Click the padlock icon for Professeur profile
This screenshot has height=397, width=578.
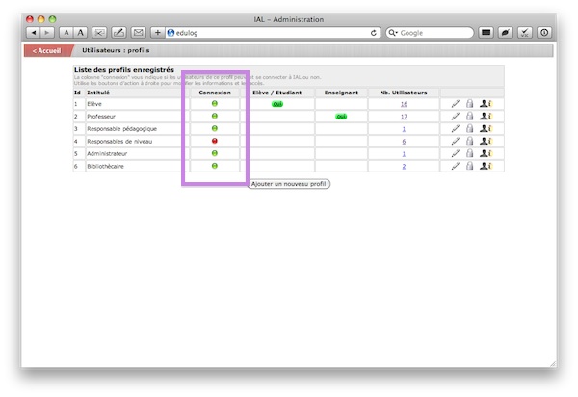470,116
